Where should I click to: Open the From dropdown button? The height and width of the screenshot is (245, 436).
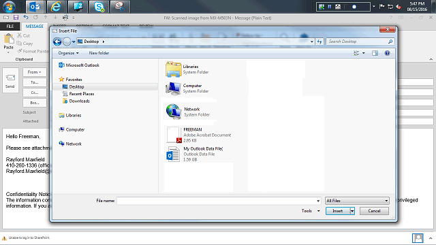[x=35, y=72]
